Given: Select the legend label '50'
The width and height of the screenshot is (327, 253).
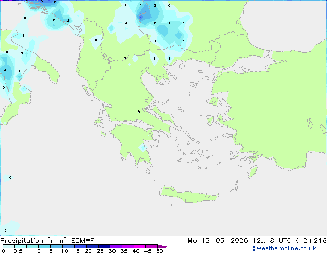Looking at the screenshot, I should (159, 251).
